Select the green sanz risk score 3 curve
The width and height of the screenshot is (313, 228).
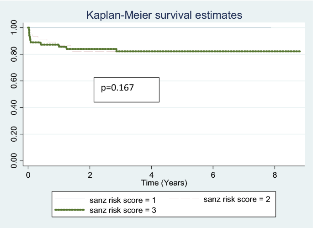[206, 51]
